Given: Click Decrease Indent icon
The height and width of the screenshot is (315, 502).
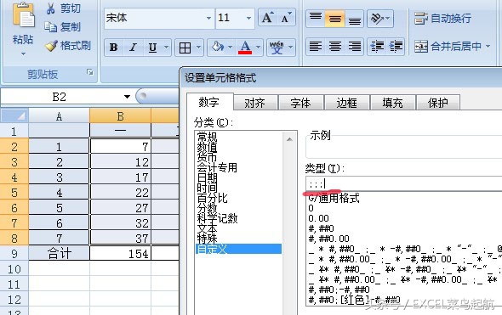Looking at the screenshot, I should click(x=377, y=47).
